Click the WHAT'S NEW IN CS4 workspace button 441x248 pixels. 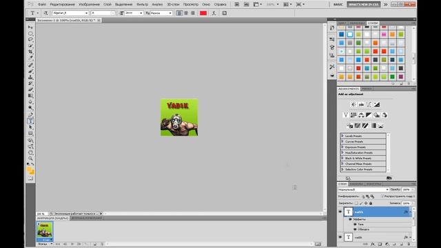tap(364, 4)
